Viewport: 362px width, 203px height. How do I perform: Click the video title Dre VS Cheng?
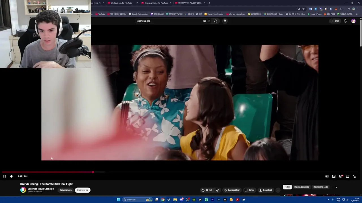click(x=46, y=184)
